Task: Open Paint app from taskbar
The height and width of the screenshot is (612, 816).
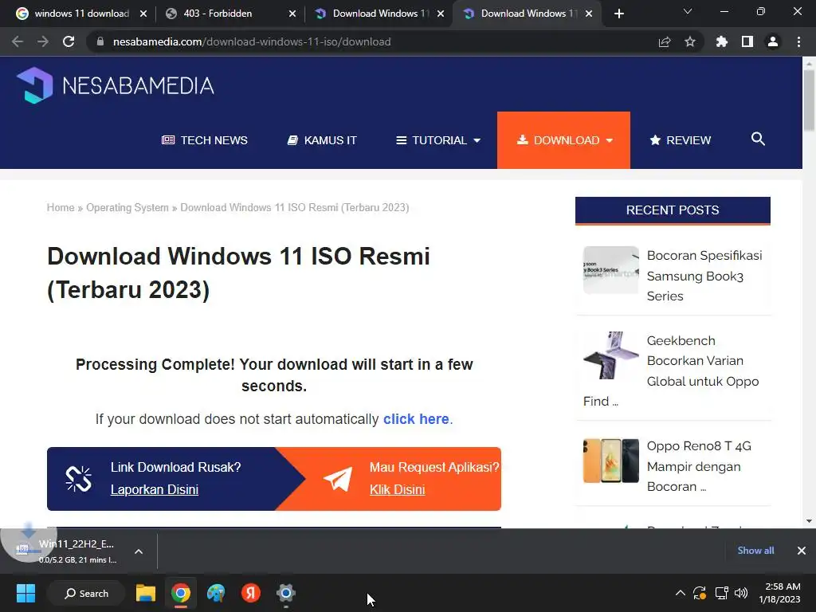Action: (x=216, y=593)
